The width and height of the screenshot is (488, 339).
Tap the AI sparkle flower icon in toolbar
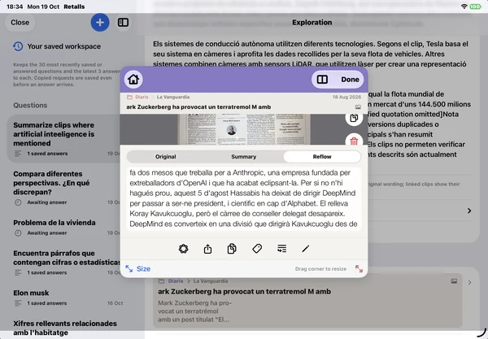pos(184,249)
